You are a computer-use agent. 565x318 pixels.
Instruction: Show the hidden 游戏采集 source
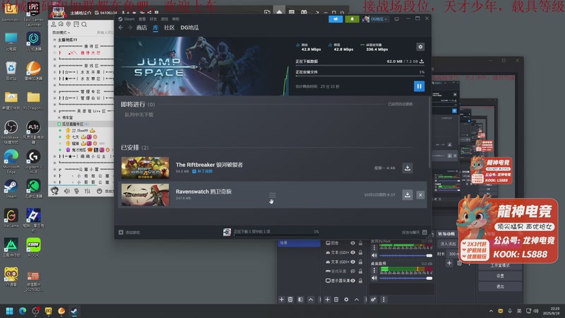pyautogui.click(x=352, y=271)
